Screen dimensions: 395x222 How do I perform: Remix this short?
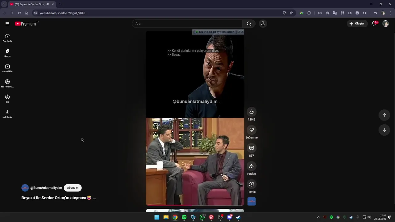click(x=252, y=184)
